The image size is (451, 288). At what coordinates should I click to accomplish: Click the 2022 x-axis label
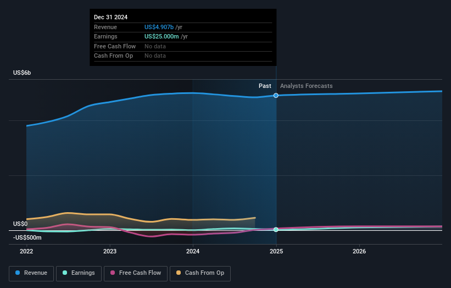pyautogui.click(x=26, y=252)
